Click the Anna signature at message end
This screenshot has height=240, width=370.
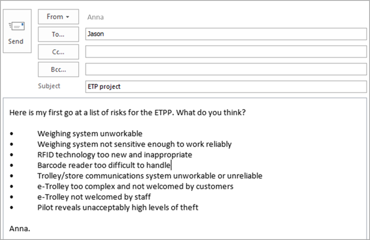[20, 229]
